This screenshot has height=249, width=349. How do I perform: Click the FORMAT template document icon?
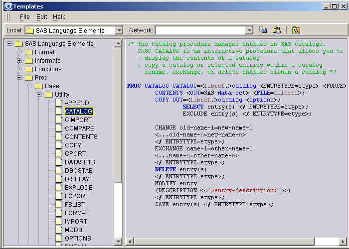(59, 213)
